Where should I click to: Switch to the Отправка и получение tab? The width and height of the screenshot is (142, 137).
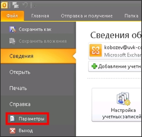coord(87,16)
